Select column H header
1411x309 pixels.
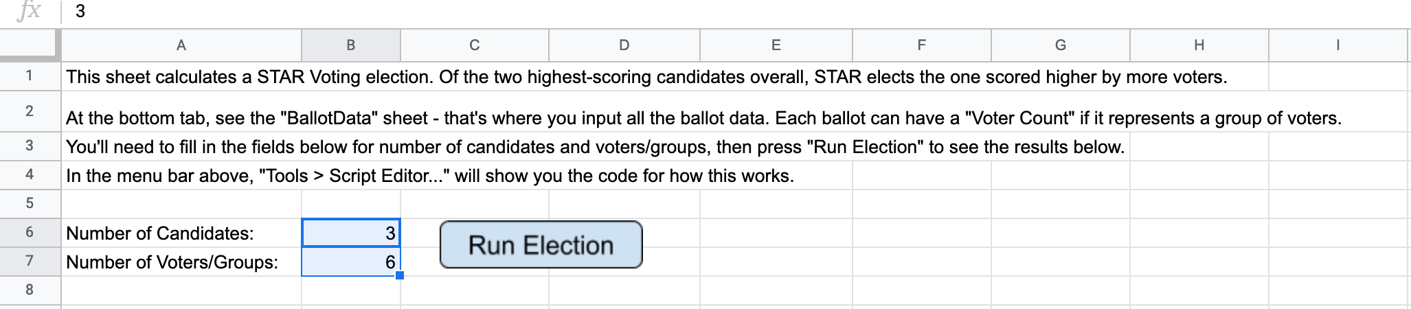point(1199,45)
